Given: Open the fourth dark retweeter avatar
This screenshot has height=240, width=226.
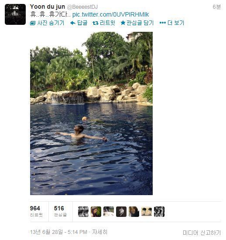Looking at the screenshot, I should [x=121, y=212].
